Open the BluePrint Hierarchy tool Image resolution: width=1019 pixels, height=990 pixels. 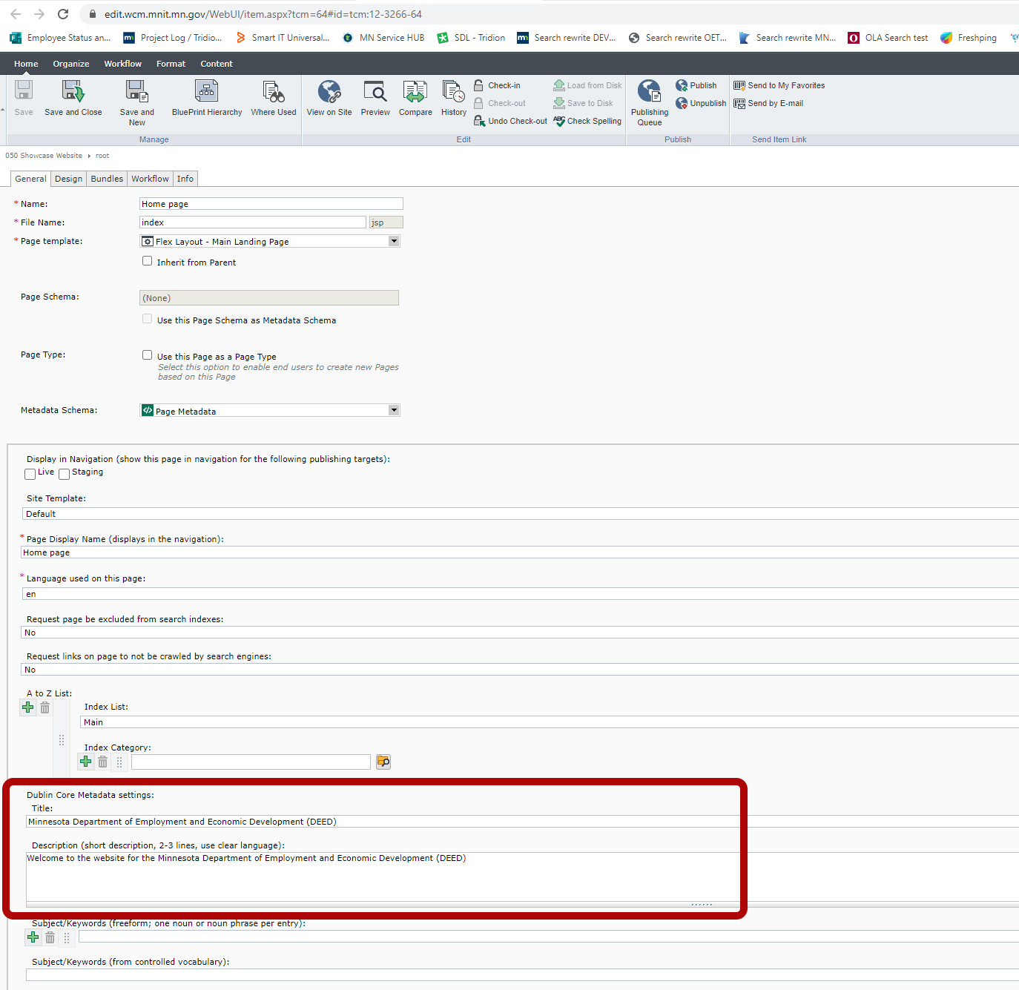click(206, 92)
